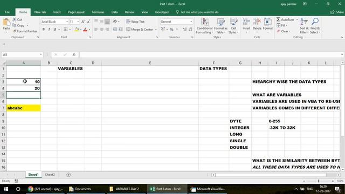
Task: Set Bottom Align for cells
Action: (107, 22)
